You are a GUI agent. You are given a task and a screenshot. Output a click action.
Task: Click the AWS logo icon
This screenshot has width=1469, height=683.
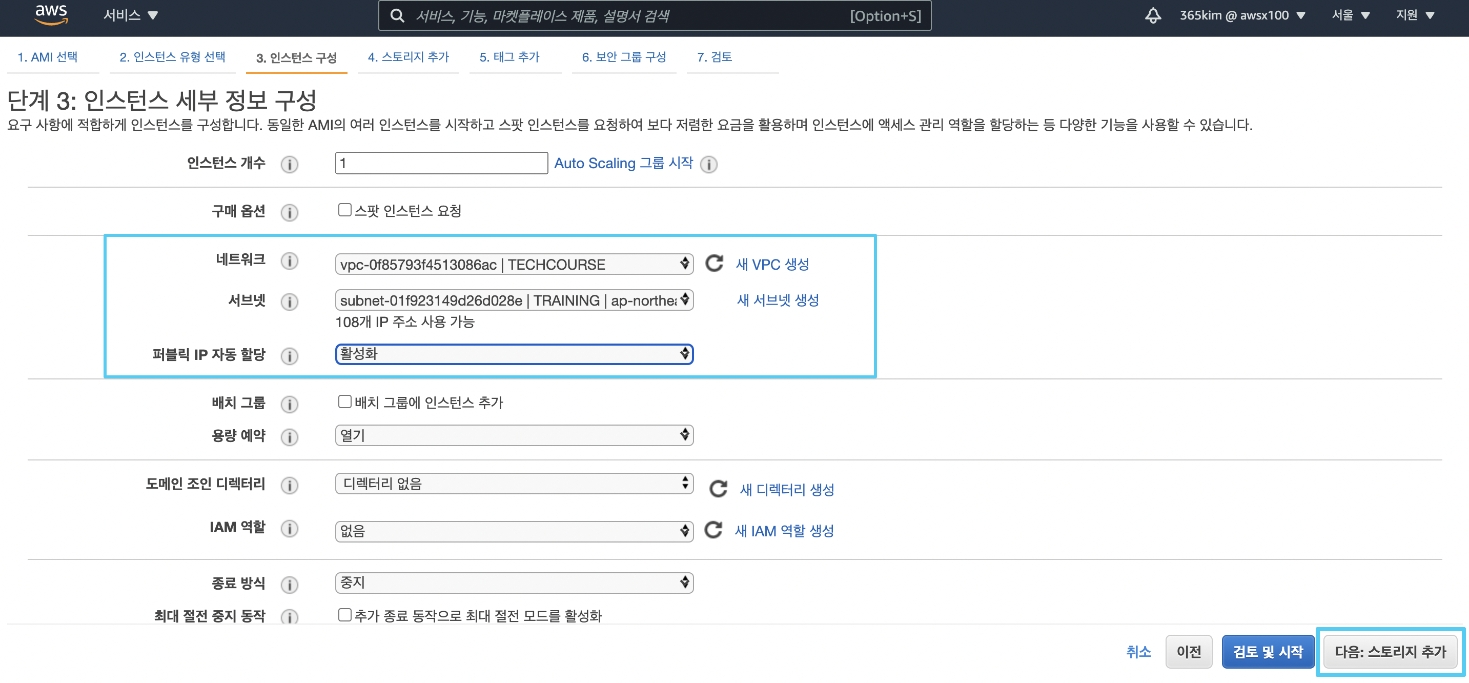pyautogui.click(x=51, y=15)
